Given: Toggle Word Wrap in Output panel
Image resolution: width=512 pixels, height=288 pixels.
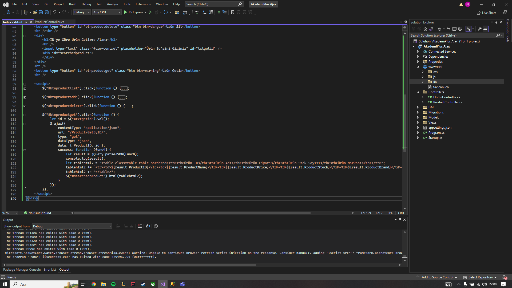Looking at the screenshot, I should (x=148, y=226).
